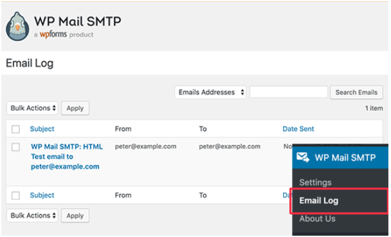Click the top Apply button

point(75,109)
